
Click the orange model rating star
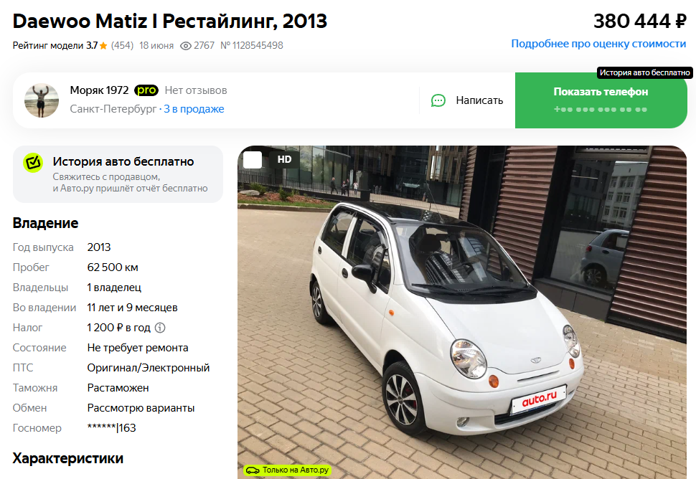coord(103,46)
